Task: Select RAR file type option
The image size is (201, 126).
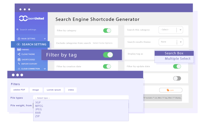Action: (x=38, y=113)
